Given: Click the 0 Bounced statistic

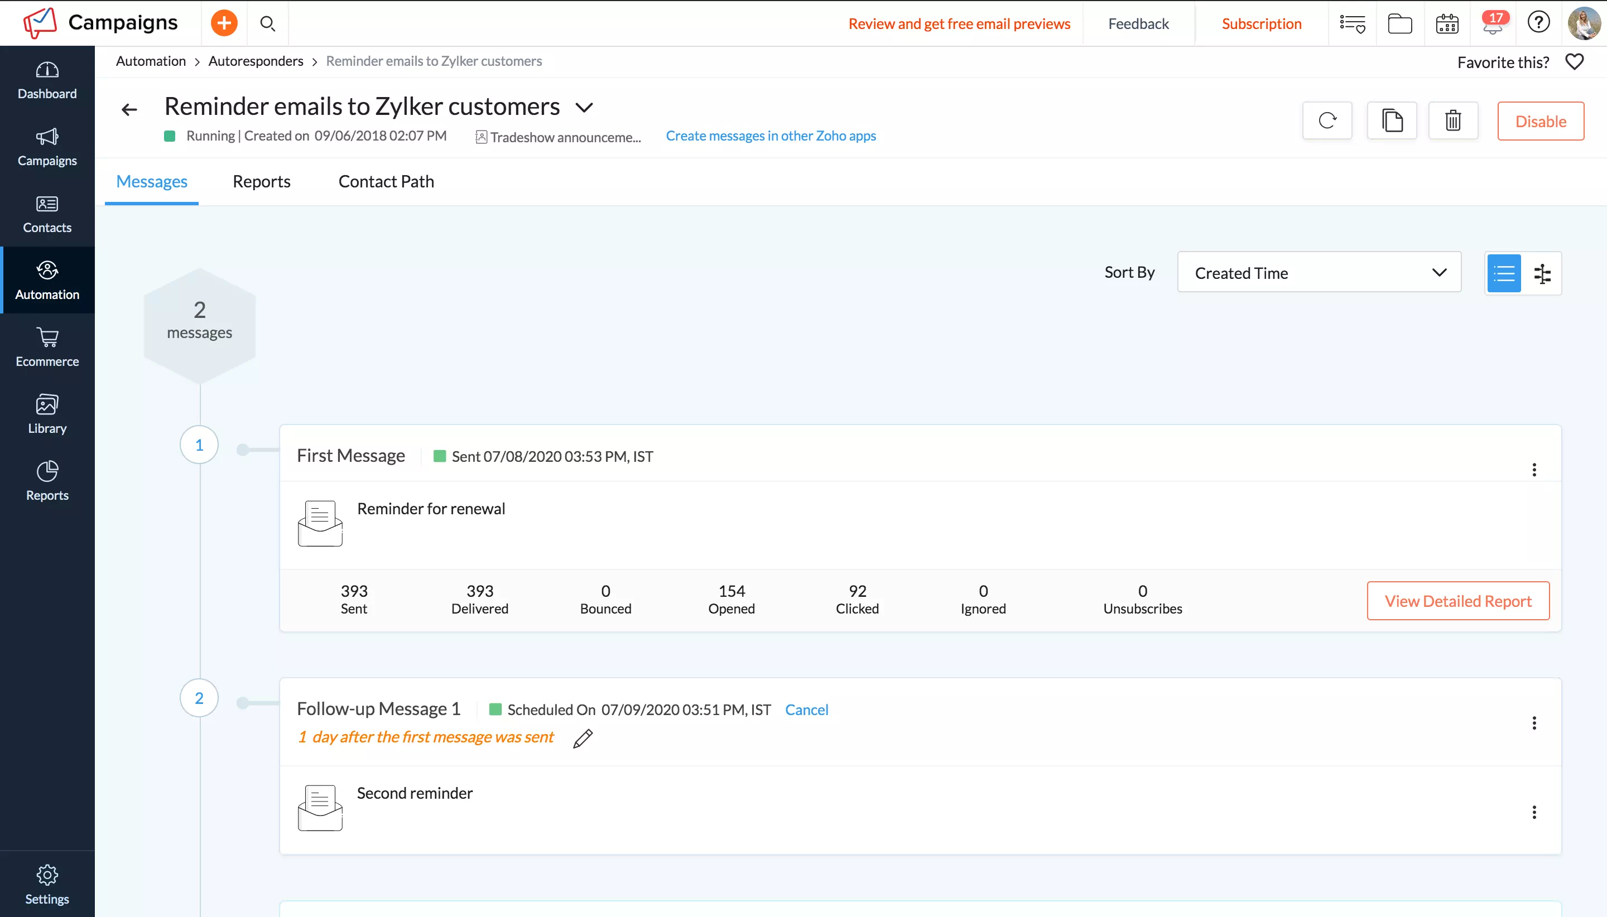Looking at the screenshot, I should (x=605, y=600).
